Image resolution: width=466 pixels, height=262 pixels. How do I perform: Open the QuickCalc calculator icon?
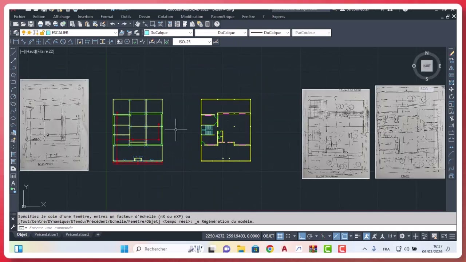point(208,24)
